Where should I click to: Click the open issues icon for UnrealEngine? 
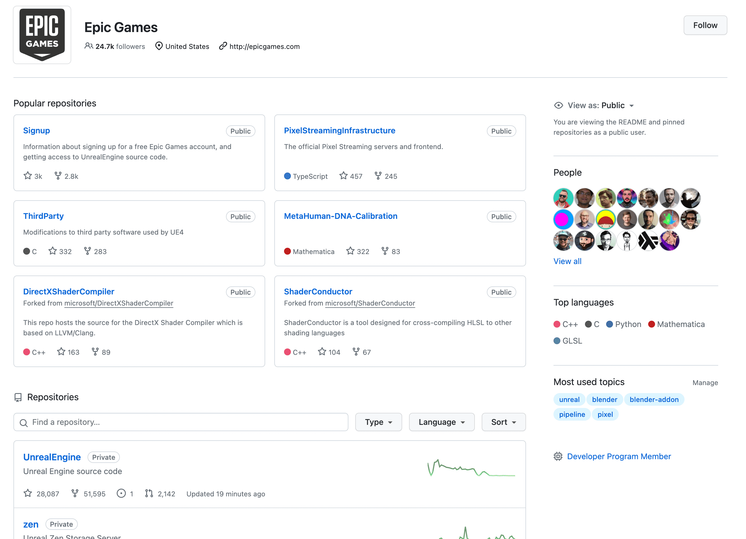point(121,493)
